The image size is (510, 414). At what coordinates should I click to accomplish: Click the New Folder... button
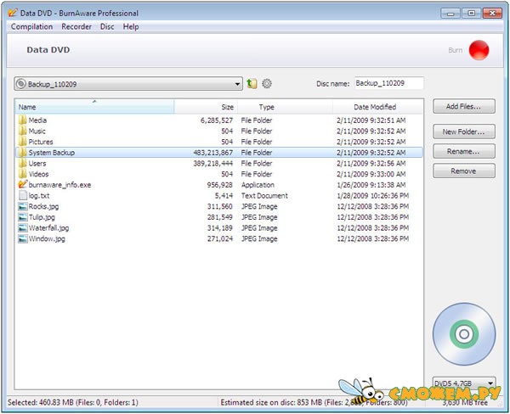click(x=464, y=131)
